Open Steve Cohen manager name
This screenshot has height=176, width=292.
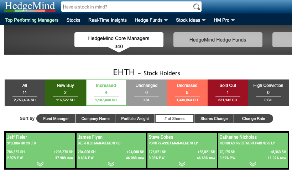coord(161,137)
